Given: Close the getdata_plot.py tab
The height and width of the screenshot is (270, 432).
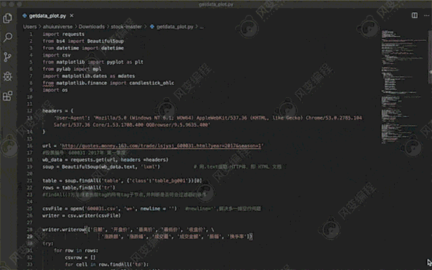Looking at the screenshot, I should coord(72,16).
